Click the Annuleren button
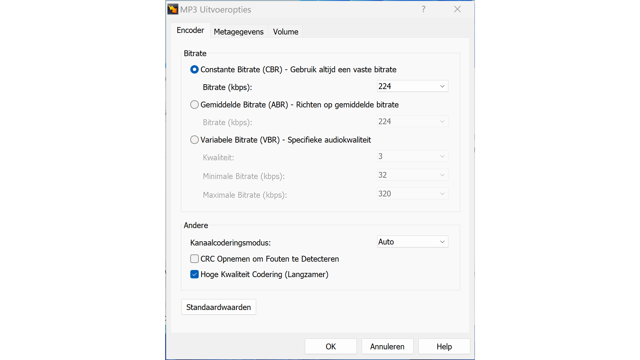This screenshot has width=640, height=360. (387, 346)
